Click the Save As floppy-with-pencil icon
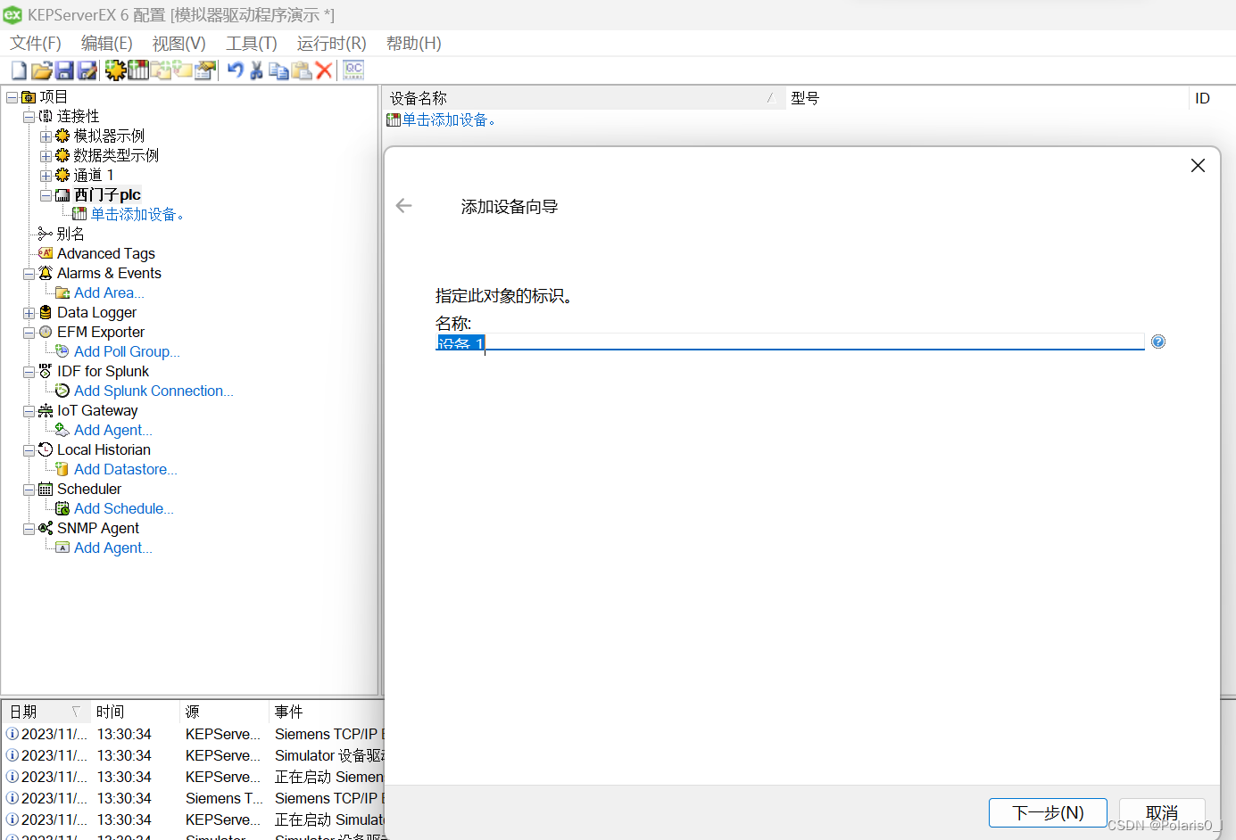This screenshot has width=1236, height=840. (x=87, y=70)
